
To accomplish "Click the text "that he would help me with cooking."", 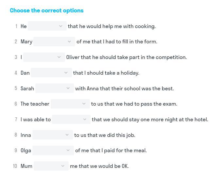I will (x=112, y=26).
